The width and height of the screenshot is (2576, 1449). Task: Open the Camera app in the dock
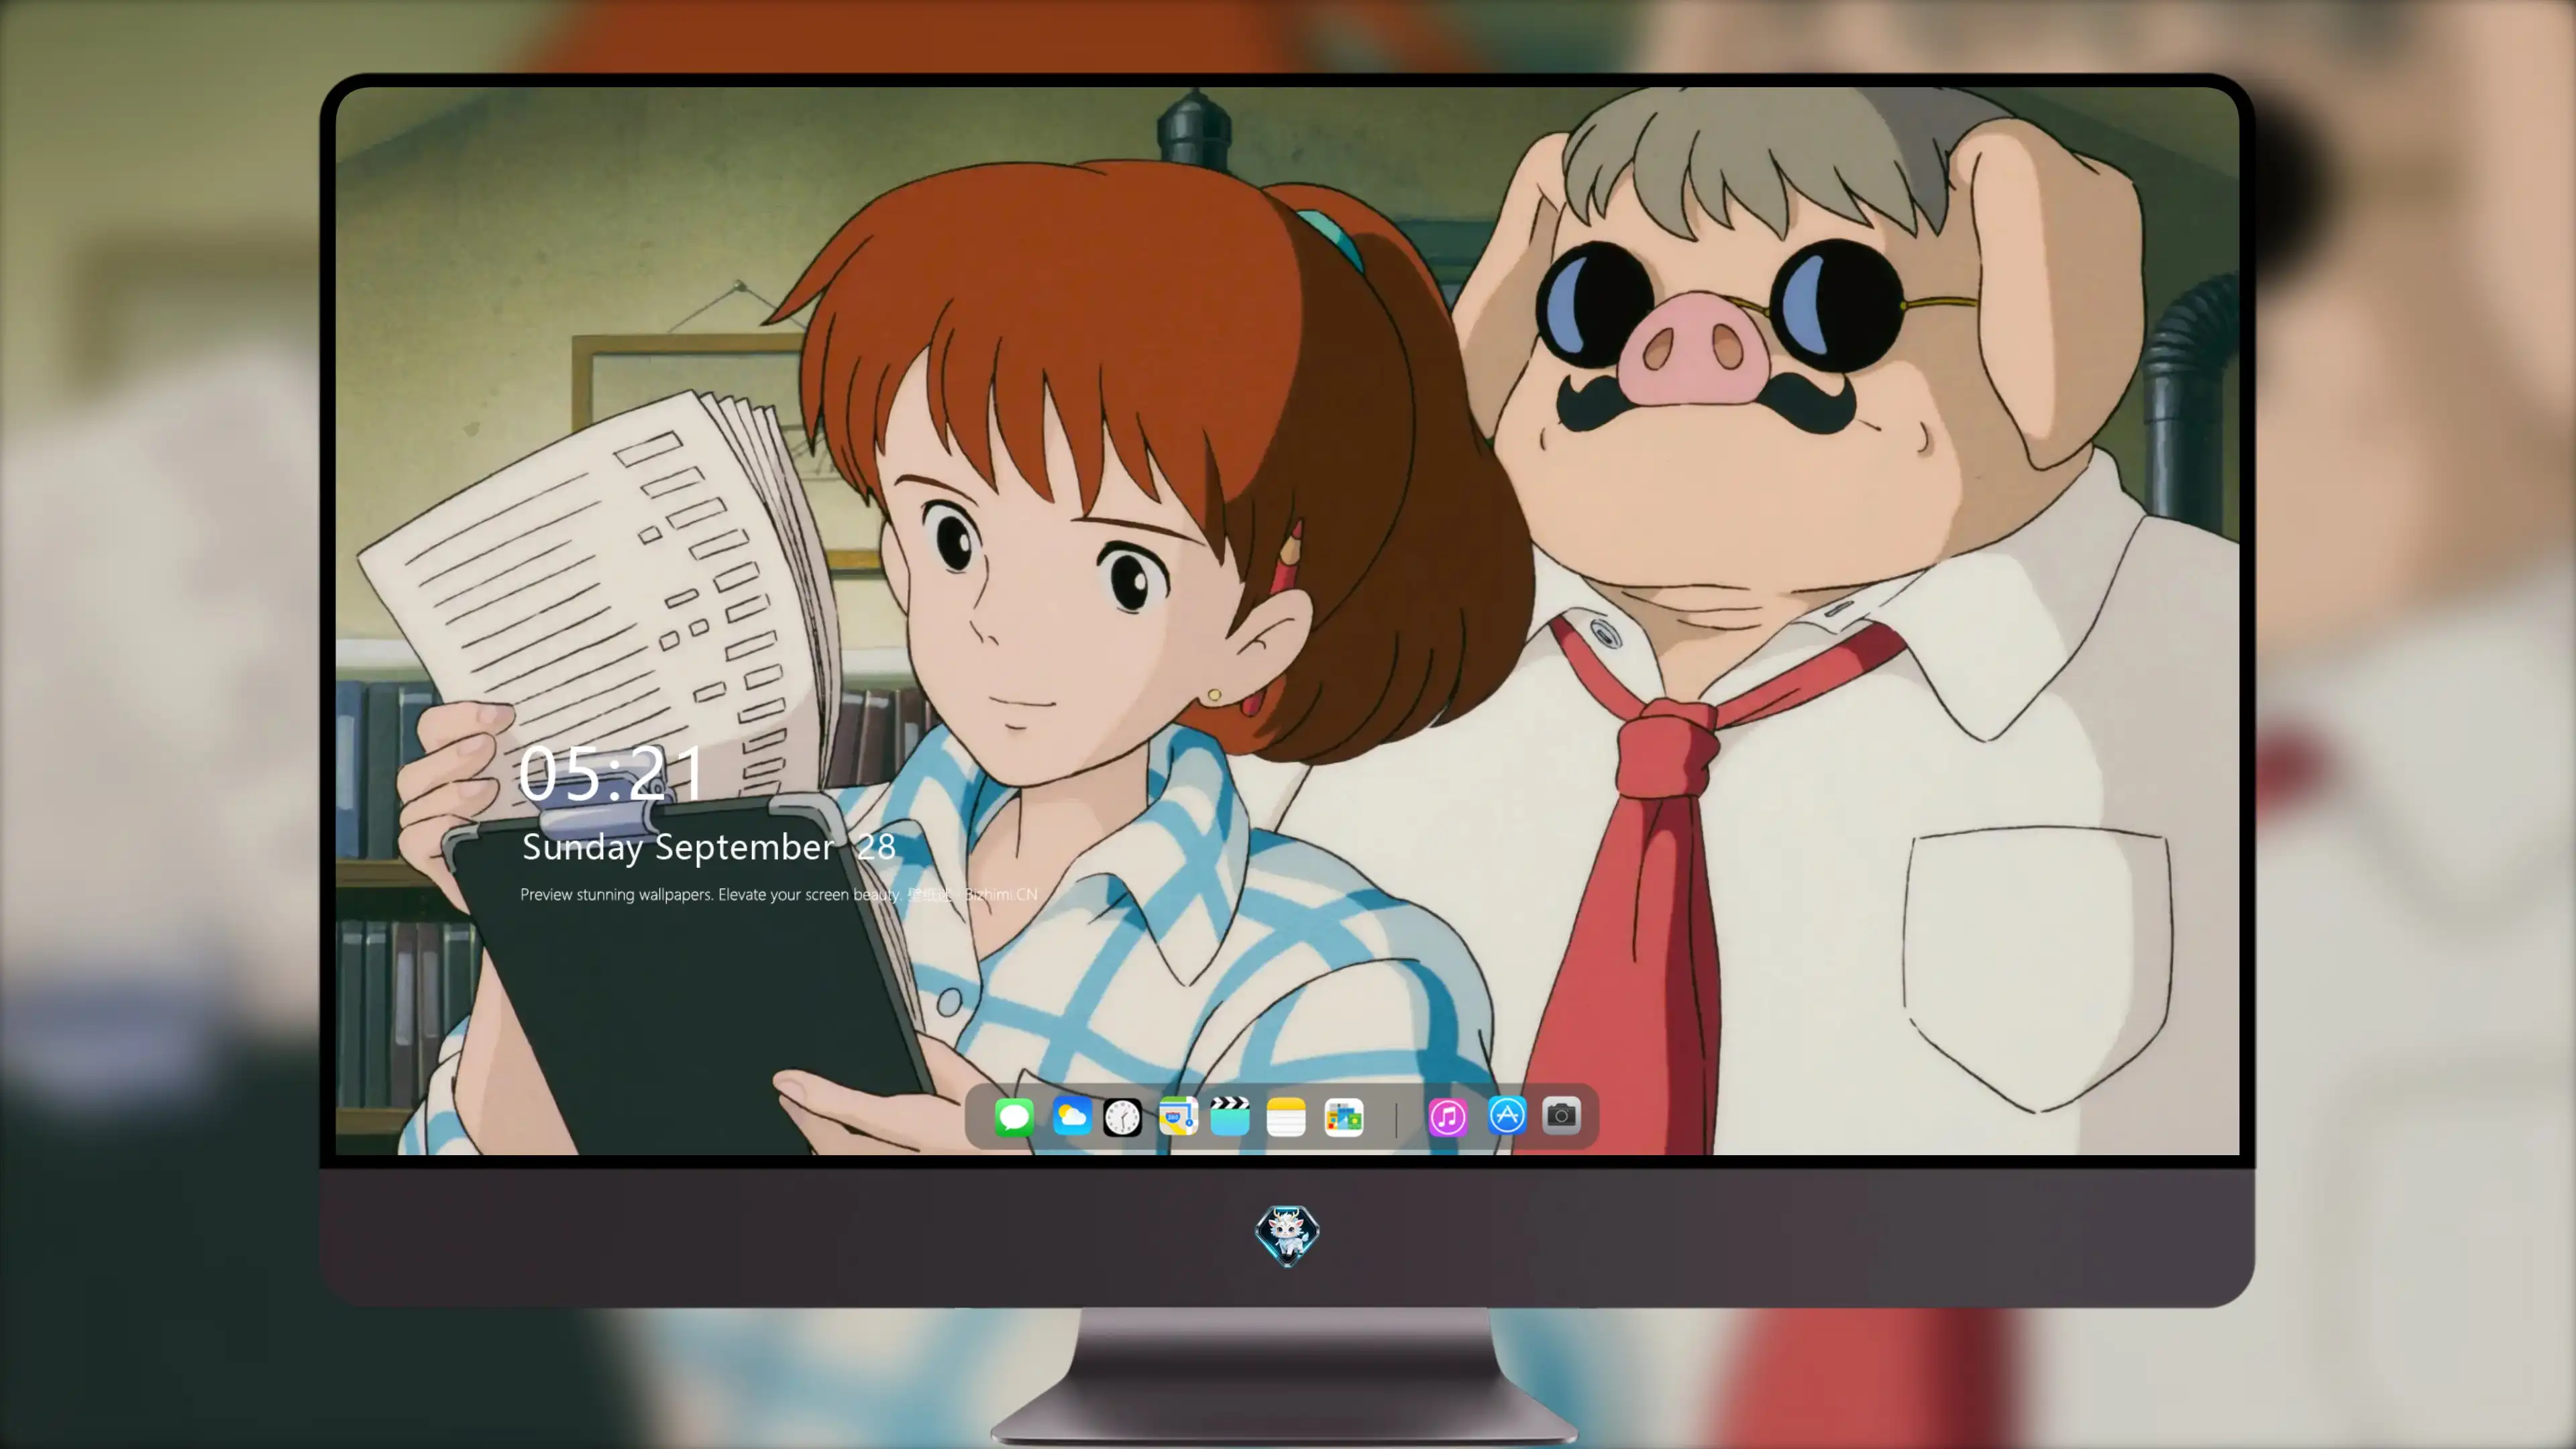point(1561,1116)
